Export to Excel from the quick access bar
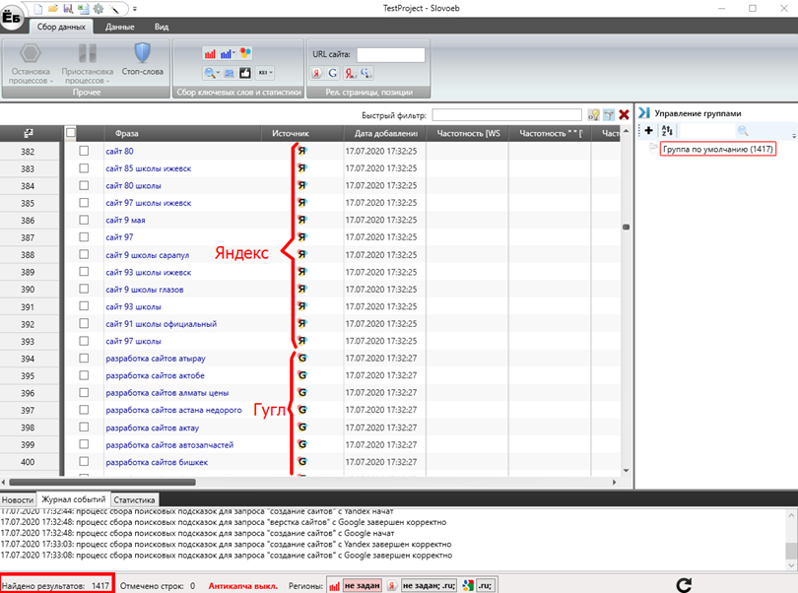The height and width of the screenshot is (593, 798). tap(83, 8)
